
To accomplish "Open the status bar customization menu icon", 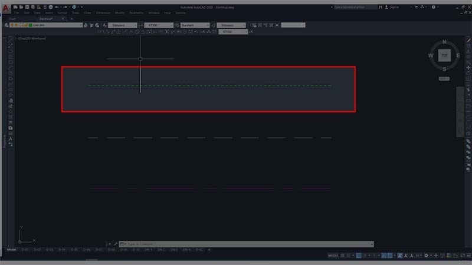I will (469, 256).
